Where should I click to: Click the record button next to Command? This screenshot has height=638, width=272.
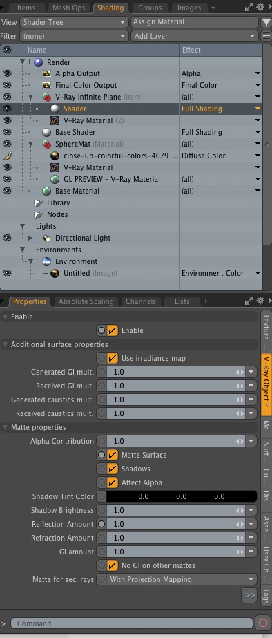click(262, 623)
